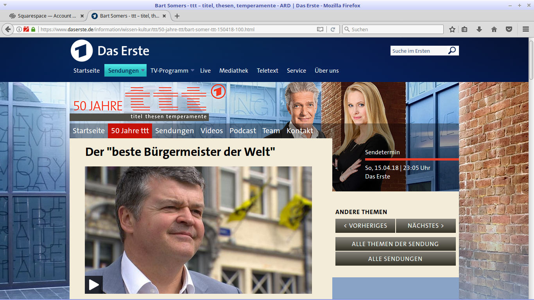This screenshot has width=534, height=300.
Task: Click the Der "beste Bürgermeister der Welt" headline
Action: click(x=180, y=152)
